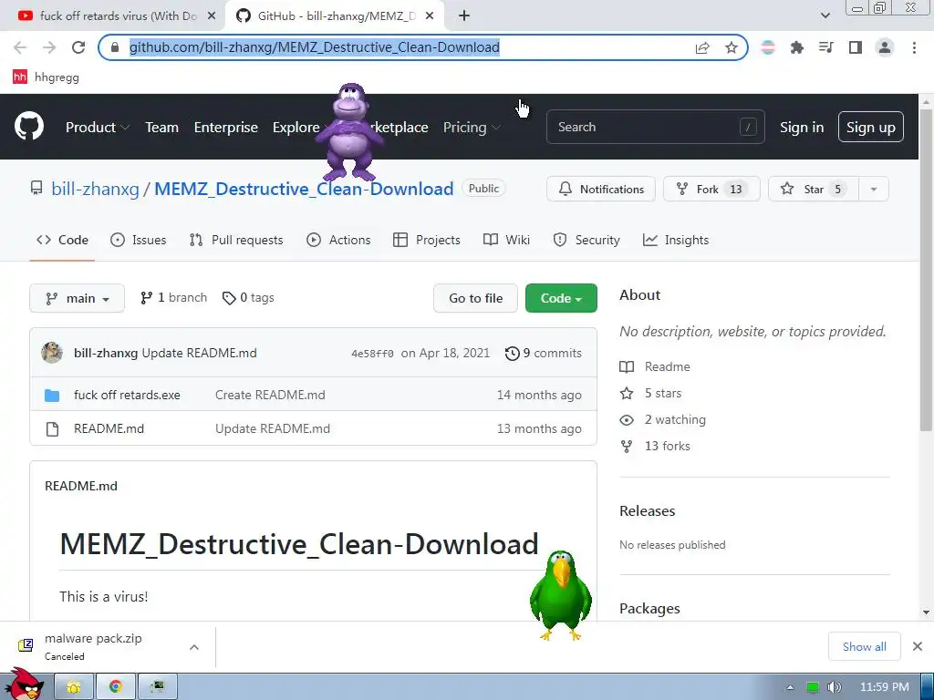
Task: Star the repository
Action: 814,189
